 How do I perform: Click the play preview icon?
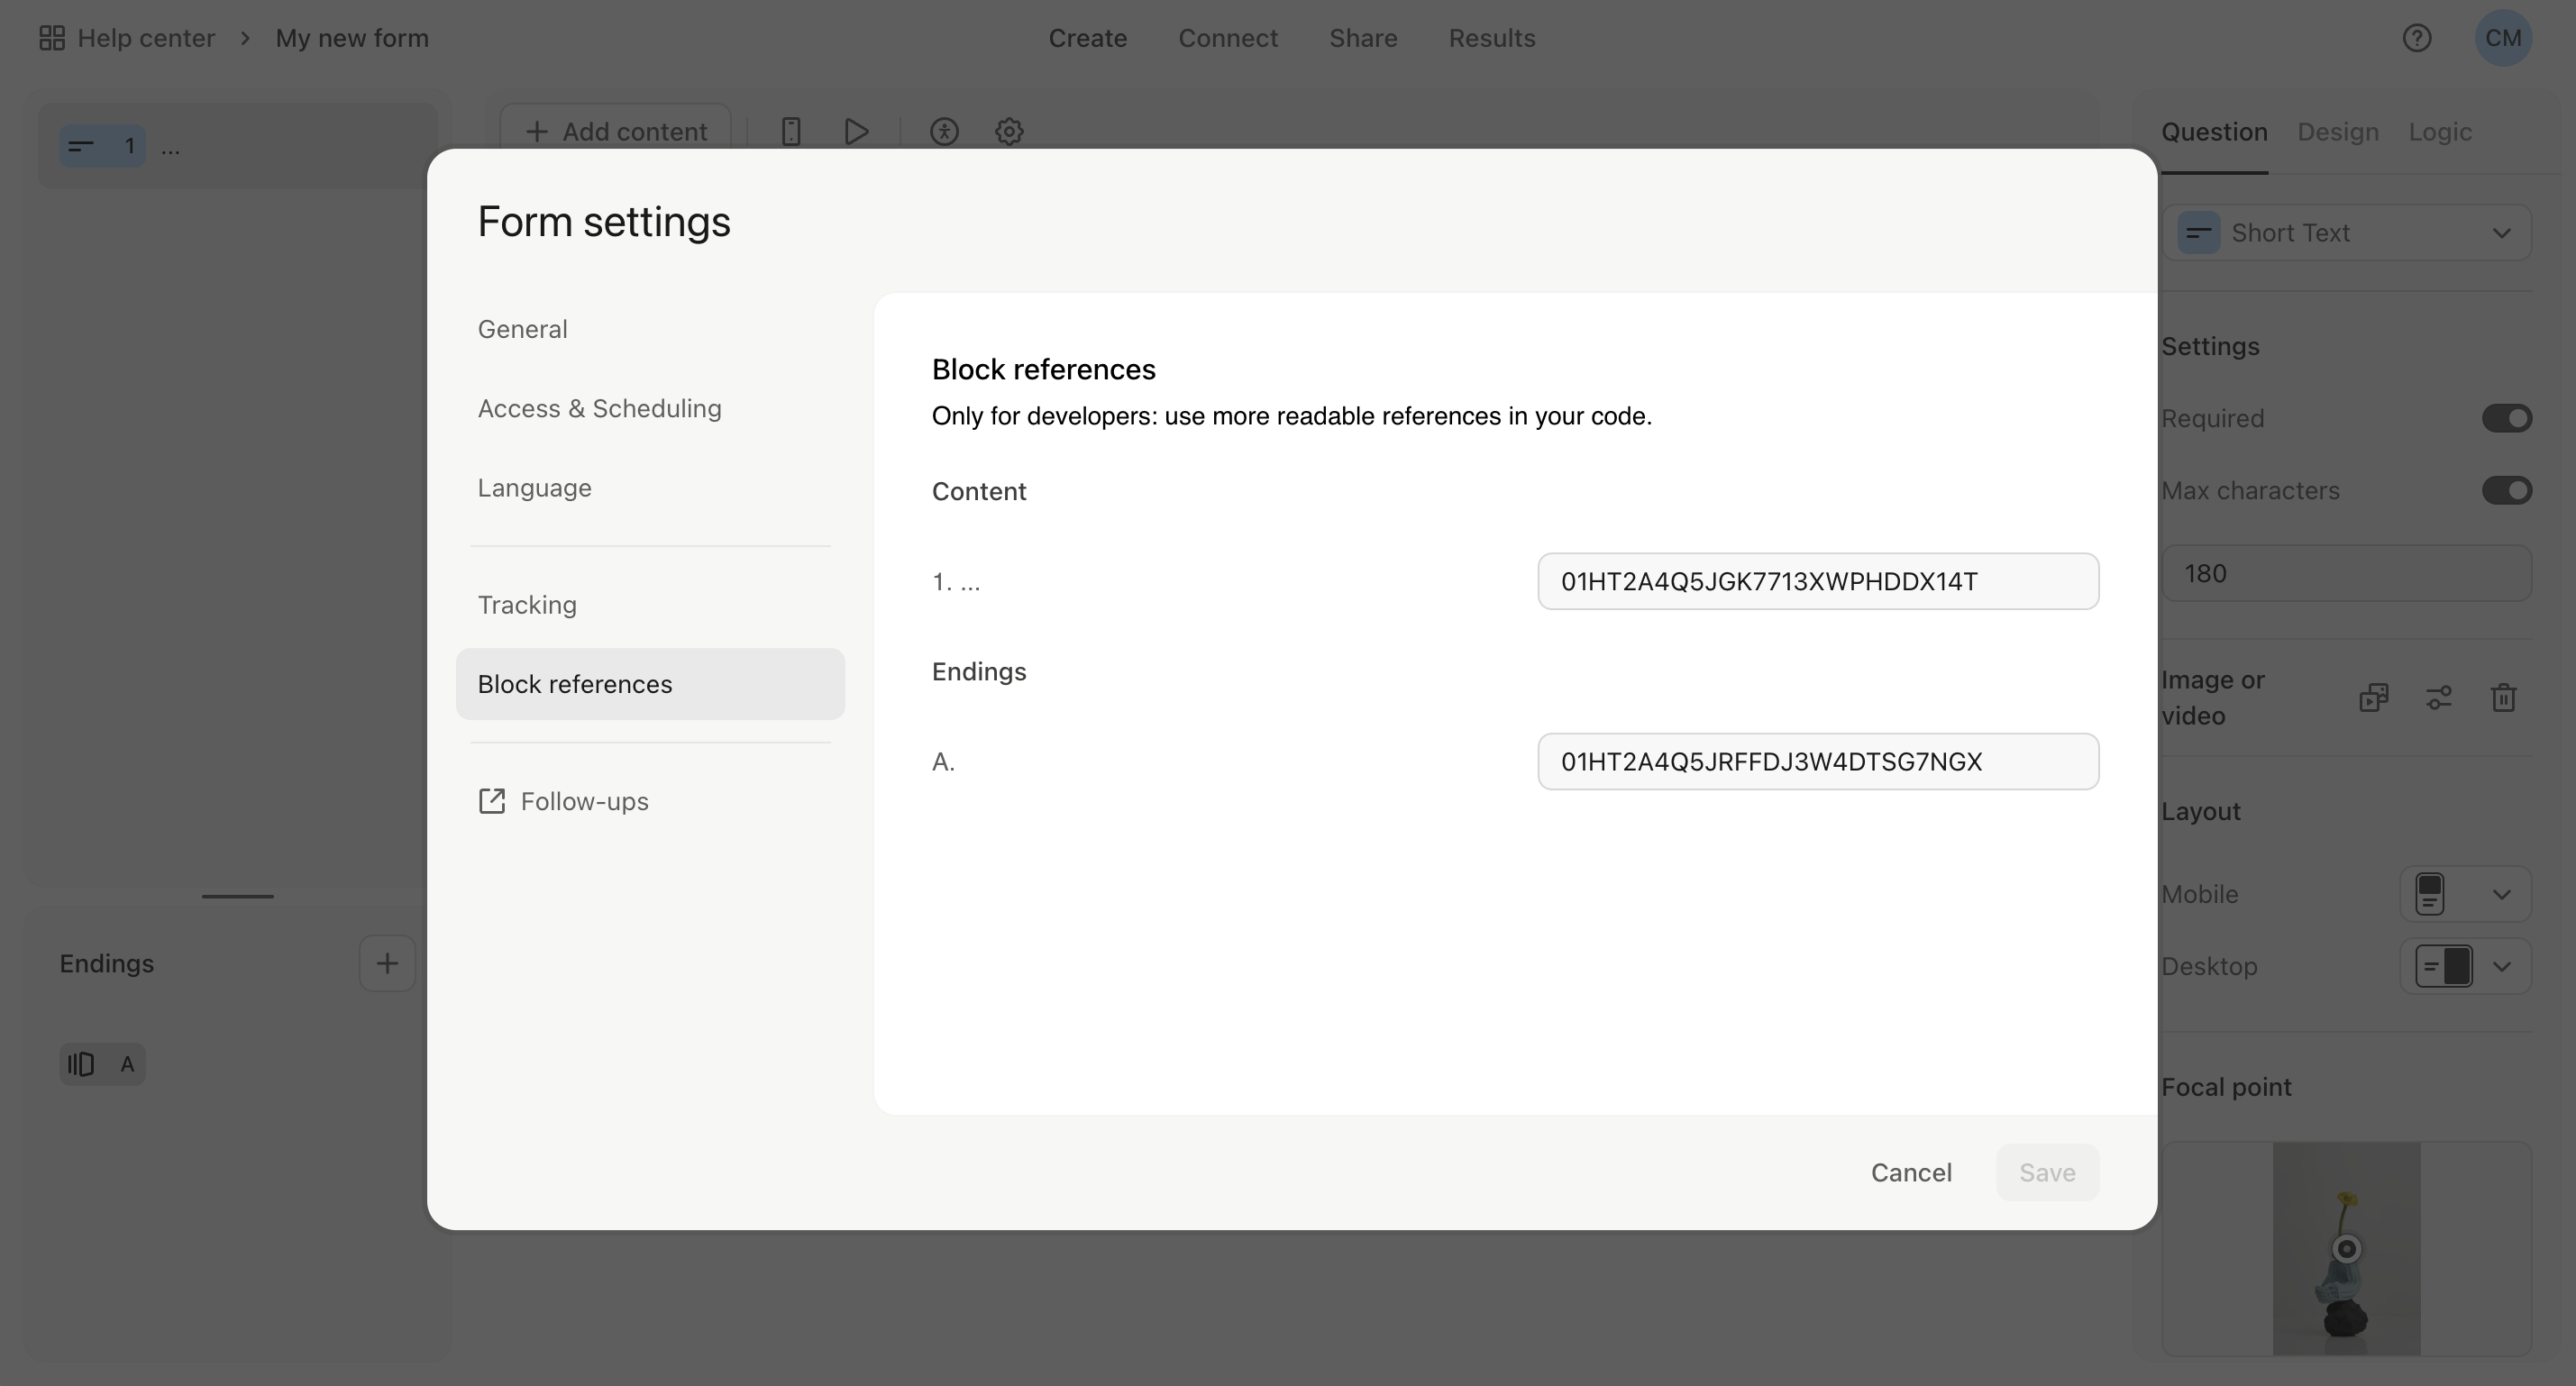pos(856,131)
